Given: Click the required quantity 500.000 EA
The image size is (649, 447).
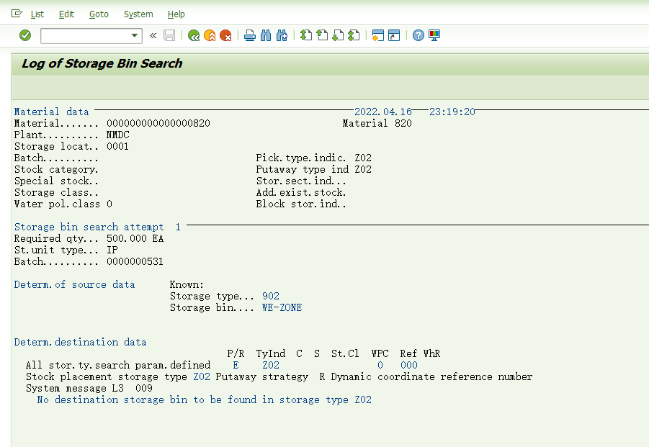Looking at the screenshot, I should click(x=135, y=238).
